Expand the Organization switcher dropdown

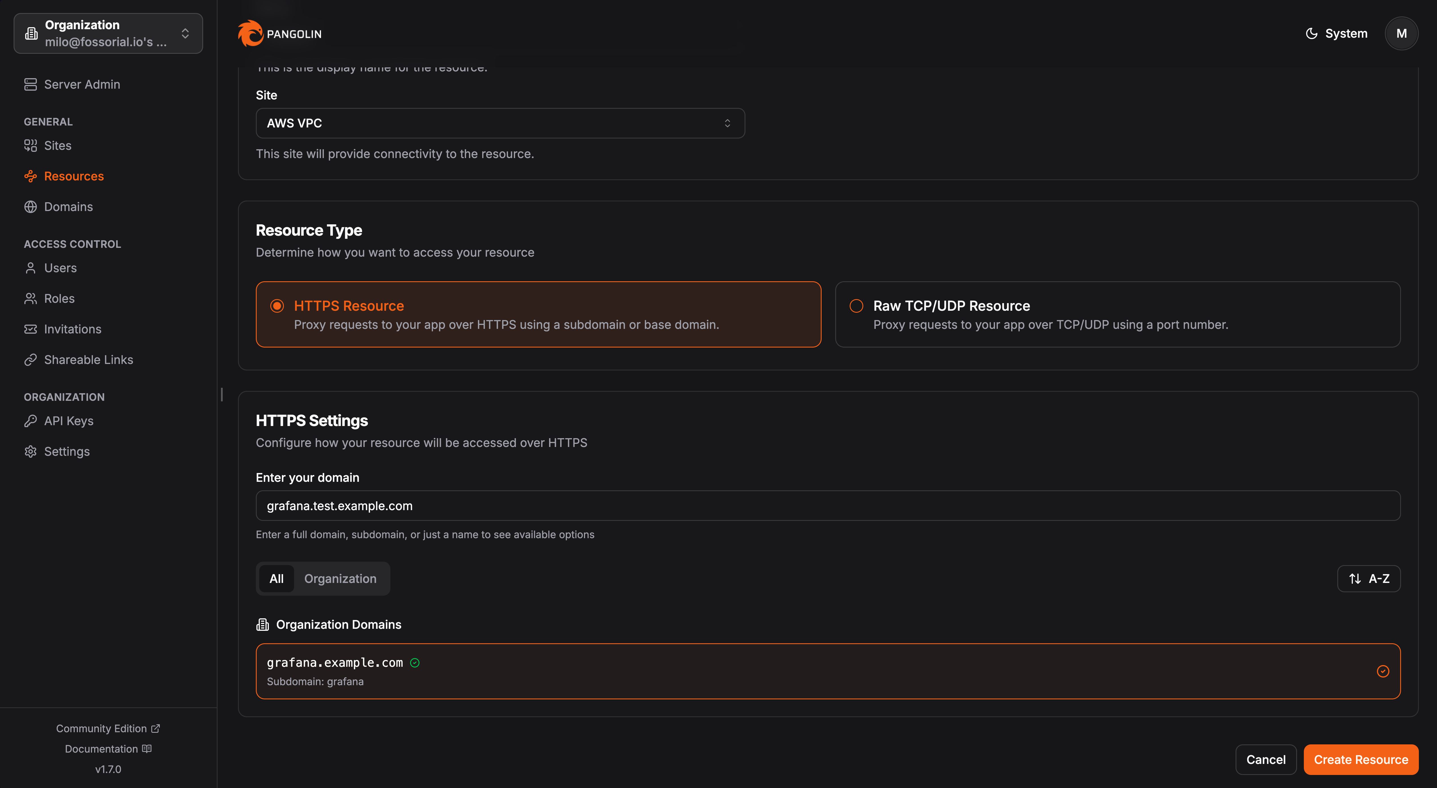[x=108, y=33]
